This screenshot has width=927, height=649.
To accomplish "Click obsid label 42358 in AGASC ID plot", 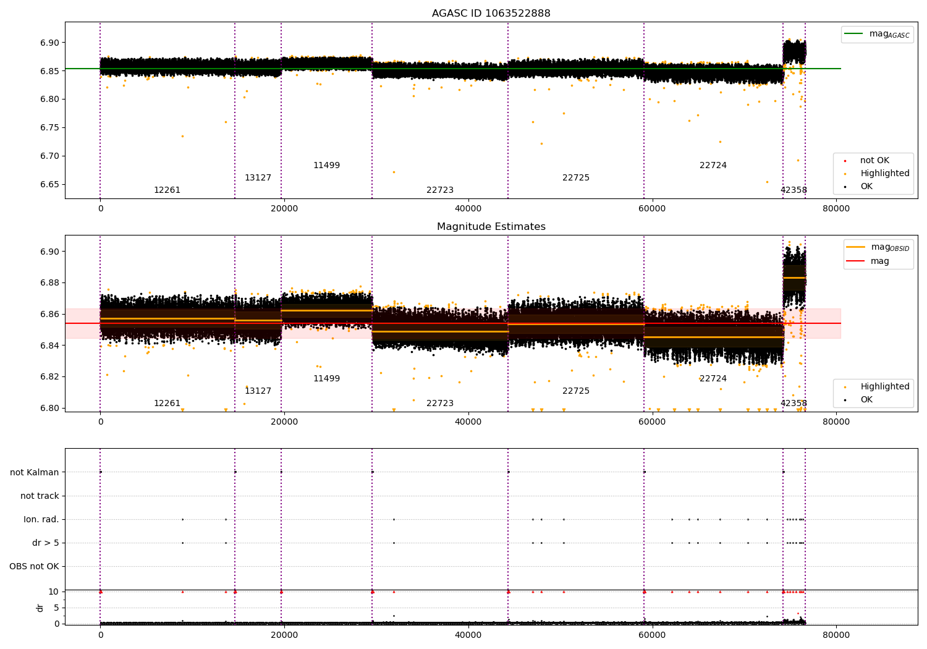I will click(x=794, y=190).
